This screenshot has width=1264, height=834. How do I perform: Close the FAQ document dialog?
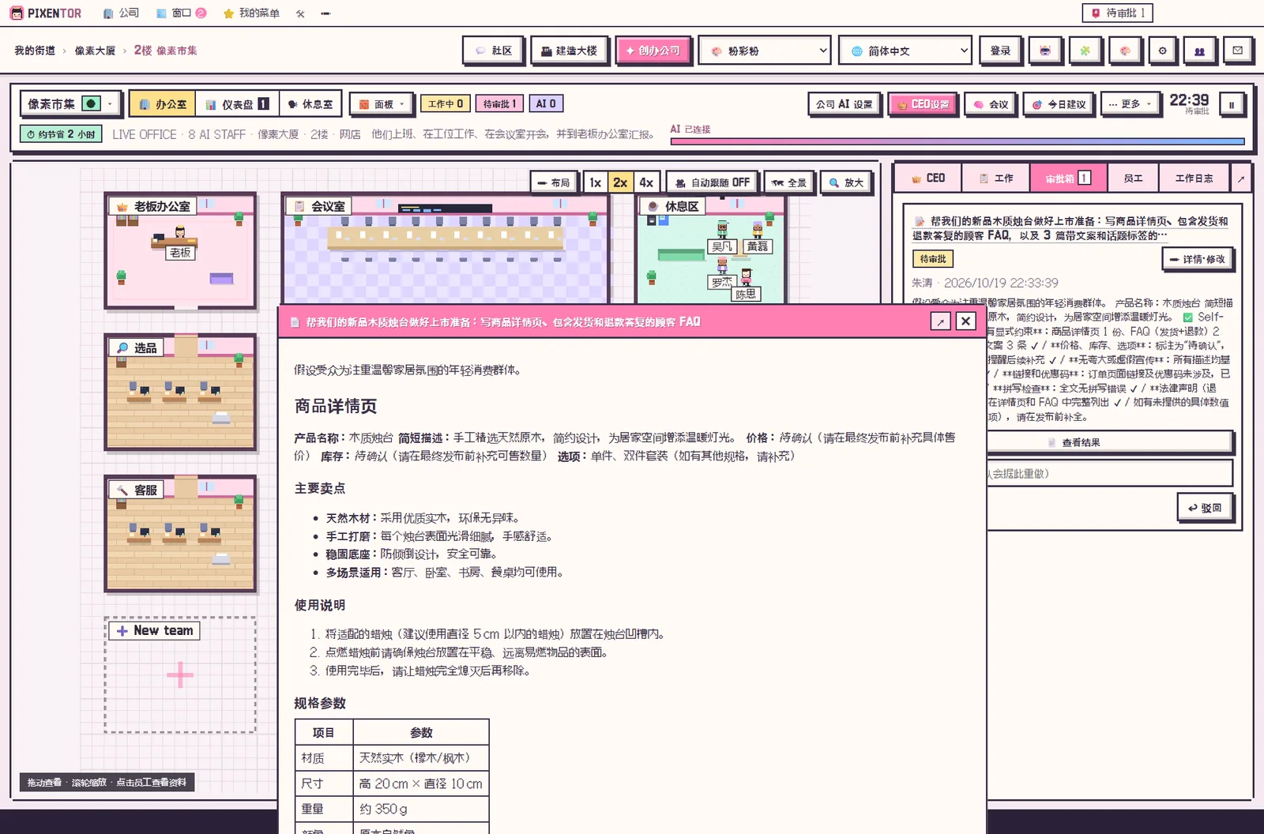pyautogui.click(x=965, y=321)
